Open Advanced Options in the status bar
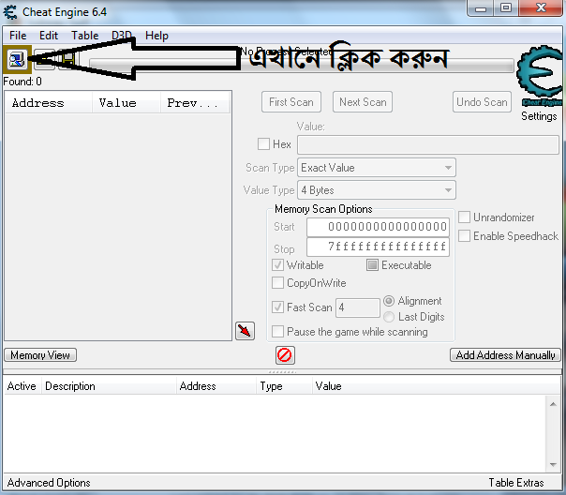 pos(49,483)
